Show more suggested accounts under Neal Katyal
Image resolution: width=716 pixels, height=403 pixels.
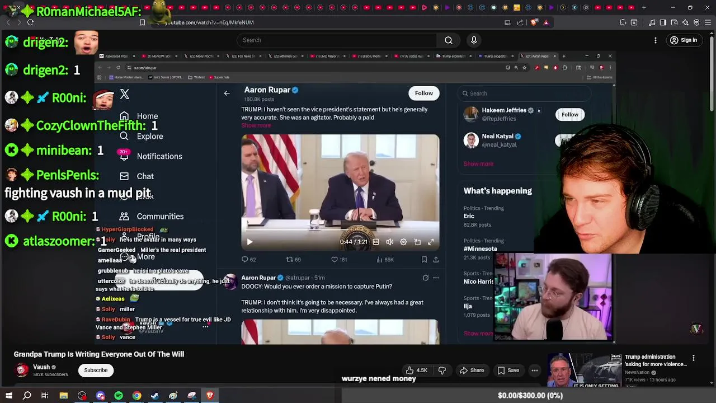(478, 164)
